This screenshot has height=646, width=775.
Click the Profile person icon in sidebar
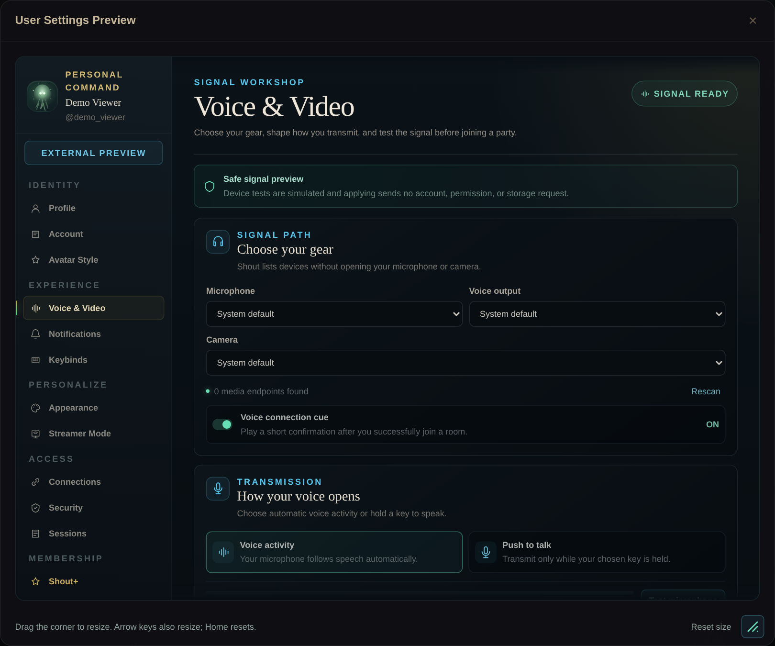[35, 209]
